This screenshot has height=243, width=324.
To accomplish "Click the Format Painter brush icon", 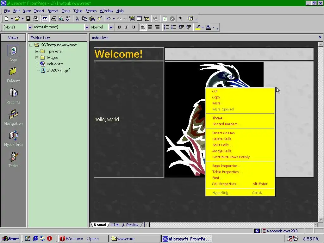I will coord(99,19).
